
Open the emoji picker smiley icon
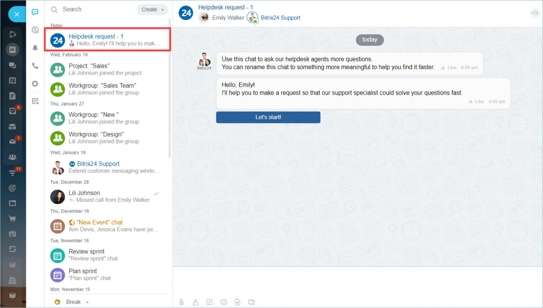coord(224,302)
